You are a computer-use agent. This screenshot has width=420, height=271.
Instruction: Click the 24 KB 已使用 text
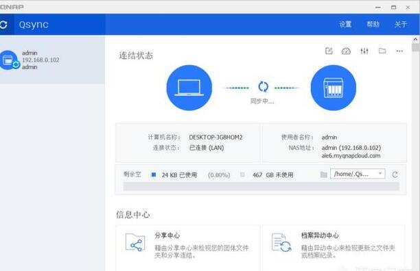tap(179, 175)
